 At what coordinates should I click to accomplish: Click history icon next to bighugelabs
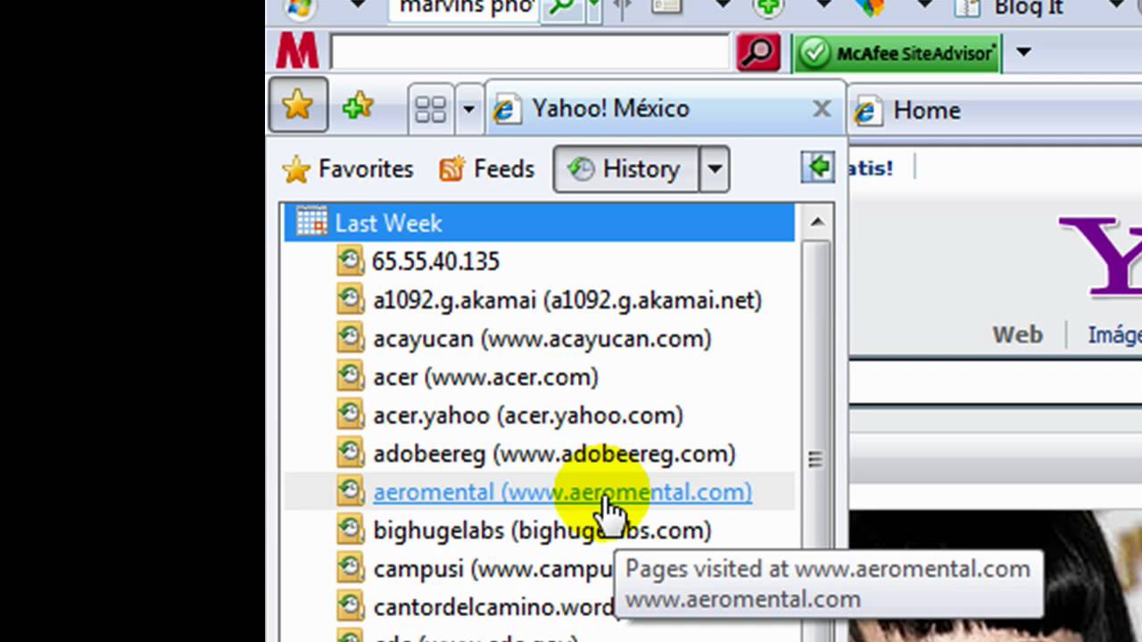pos(351,529)
